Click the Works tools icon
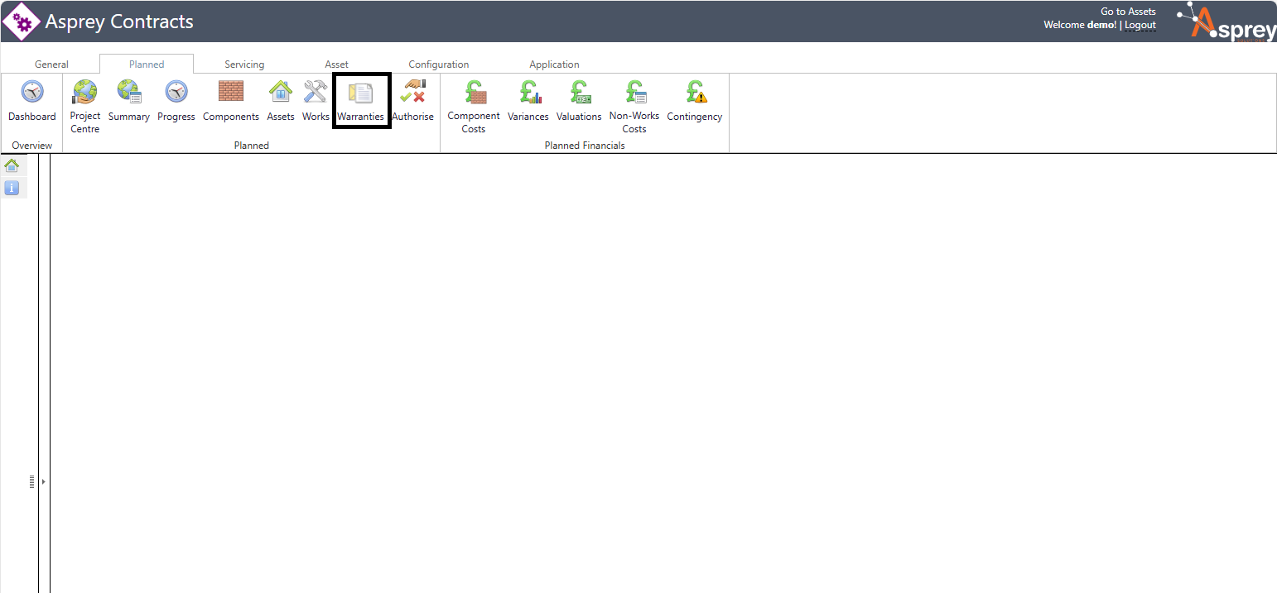This screenshot has width=1277, height=593. pyautogui.click(x=316, y=93)
